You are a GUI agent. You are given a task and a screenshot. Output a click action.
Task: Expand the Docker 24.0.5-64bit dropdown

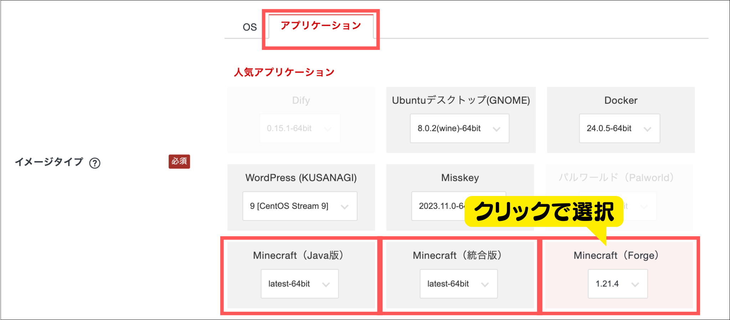tap(620, 128)
